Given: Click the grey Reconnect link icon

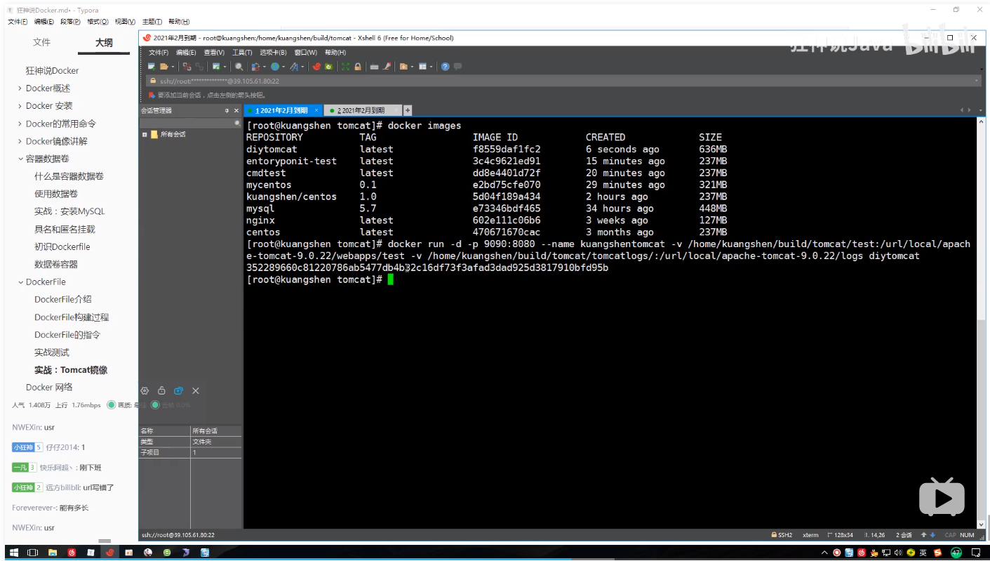Looking at the screenshot, I should tap(199, 67).
